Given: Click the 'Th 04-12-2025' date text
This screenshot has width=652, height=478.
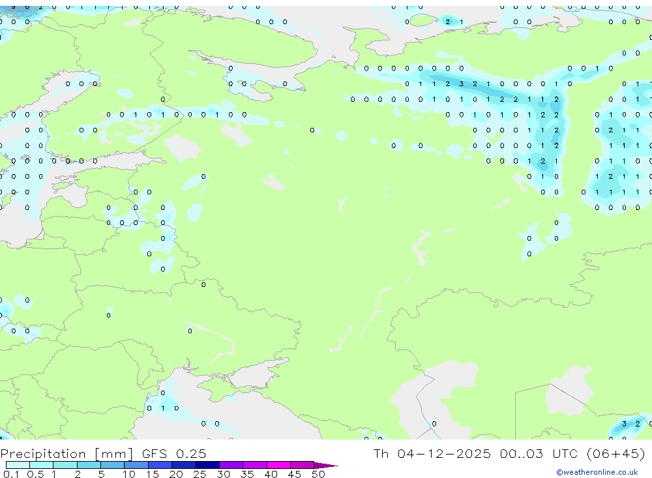Looking at the screenshot, I should point(432,453).
